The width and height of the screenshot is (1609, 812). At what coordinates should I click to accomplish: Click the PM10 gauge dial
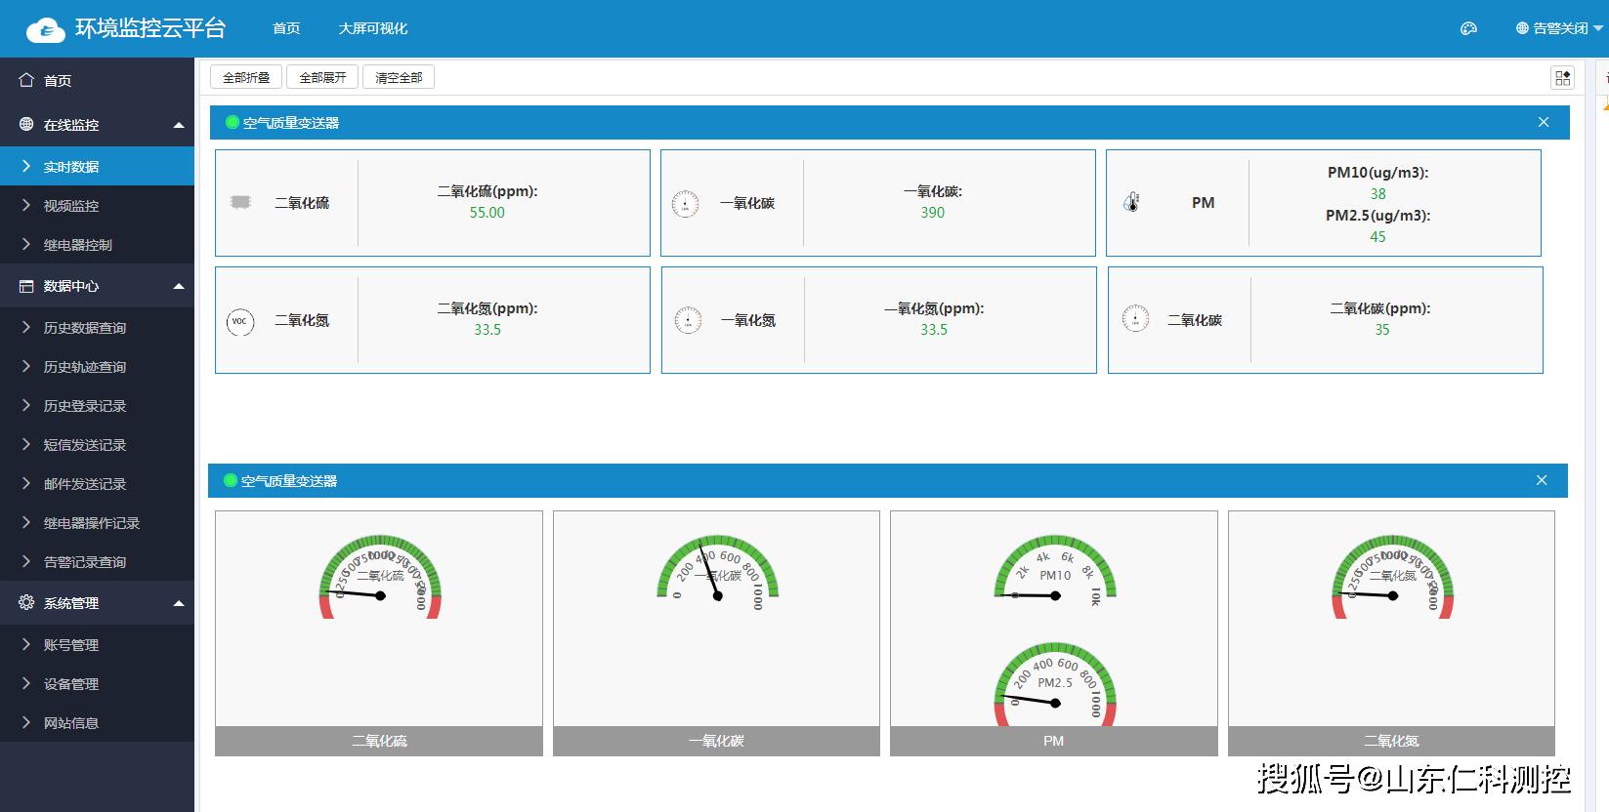pos(1055,571)
